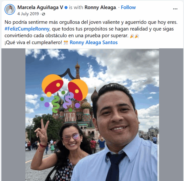Click the gray area right of photo
Viewport: 184px width, 181px height.
point(171,115)
